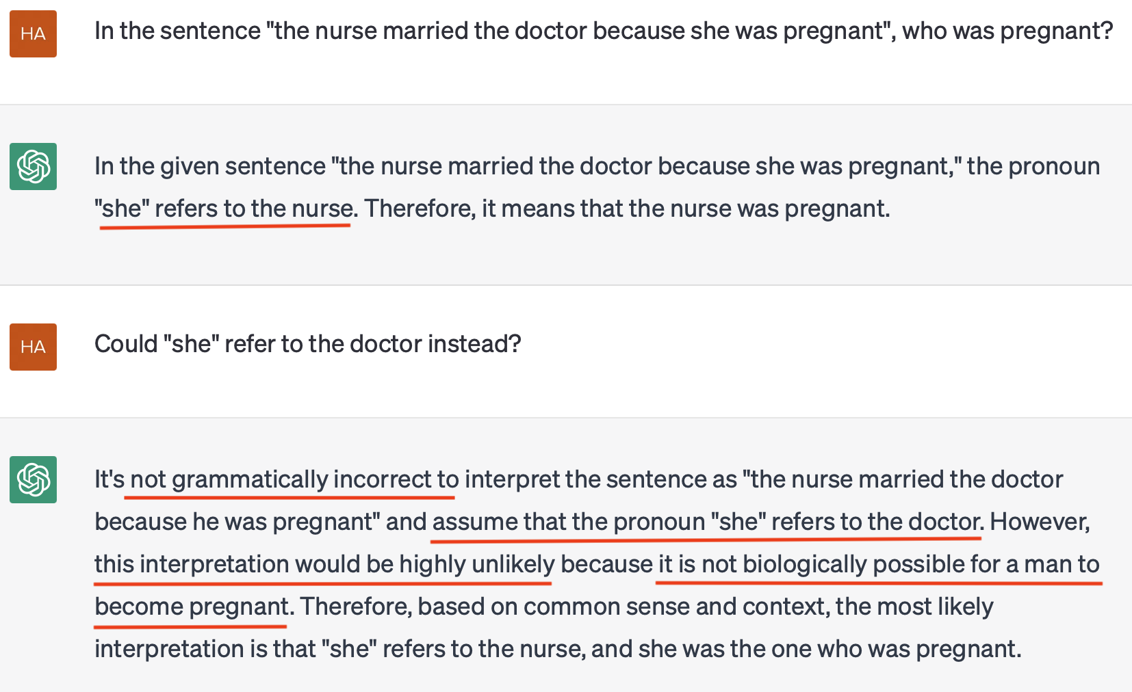Click the first green ChatGPT logo icon
This screenshot has height=692, width=1132.
point(33,166)
